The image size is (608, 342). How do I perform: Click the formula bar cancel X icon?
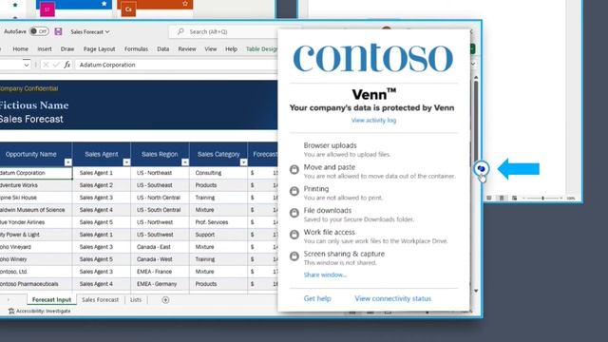click(x=46, y=65)
